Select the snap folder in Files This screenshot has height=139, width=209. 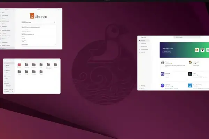tap(26, 72)
